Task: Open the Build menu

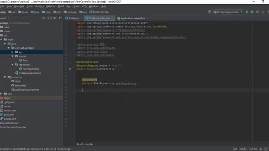Action: 61,6
